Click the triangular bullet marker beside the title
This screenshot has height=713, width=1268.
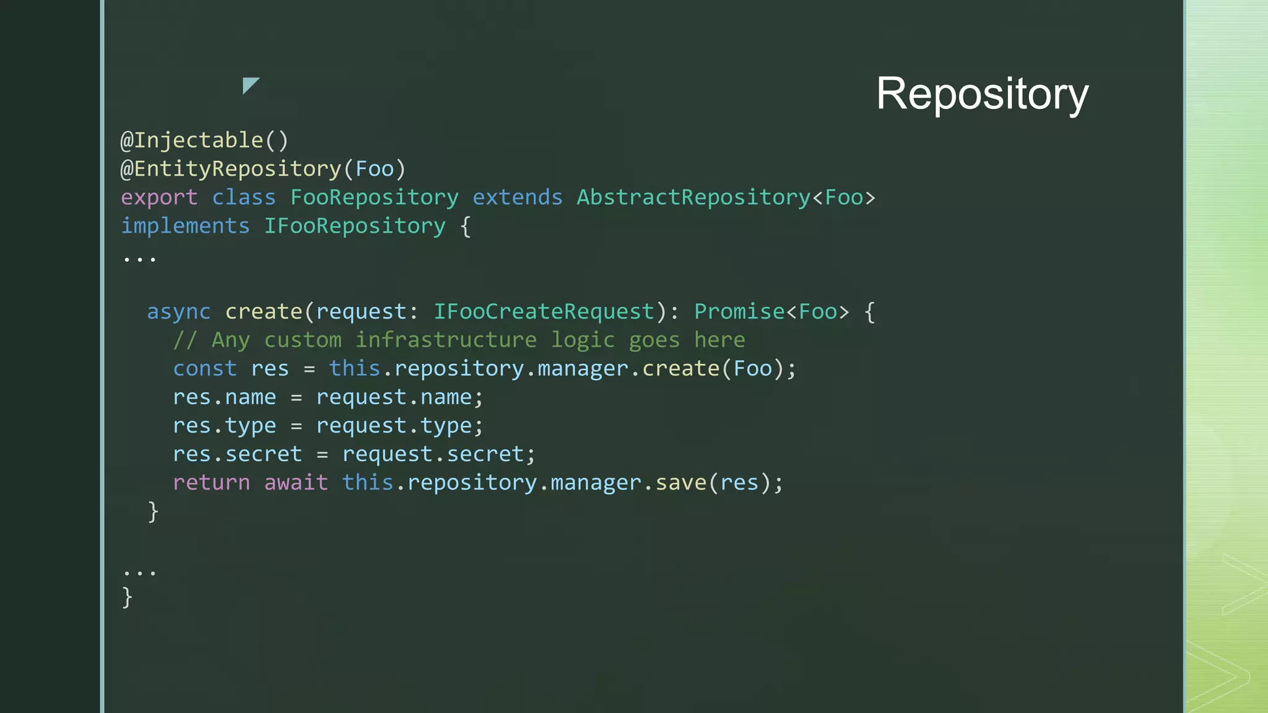[251, 85]
